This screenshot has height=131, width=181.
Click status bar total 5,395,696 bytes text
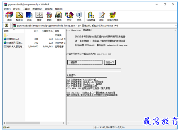tap(109, 127)
